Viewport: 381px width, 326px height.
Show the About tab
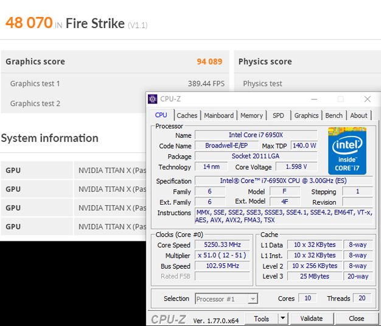click(358, 115)
